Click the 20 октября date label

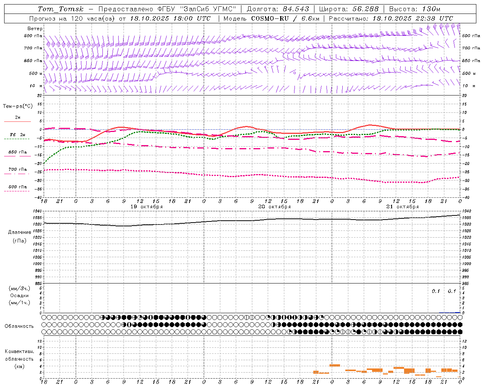click(x=275, y=207)
